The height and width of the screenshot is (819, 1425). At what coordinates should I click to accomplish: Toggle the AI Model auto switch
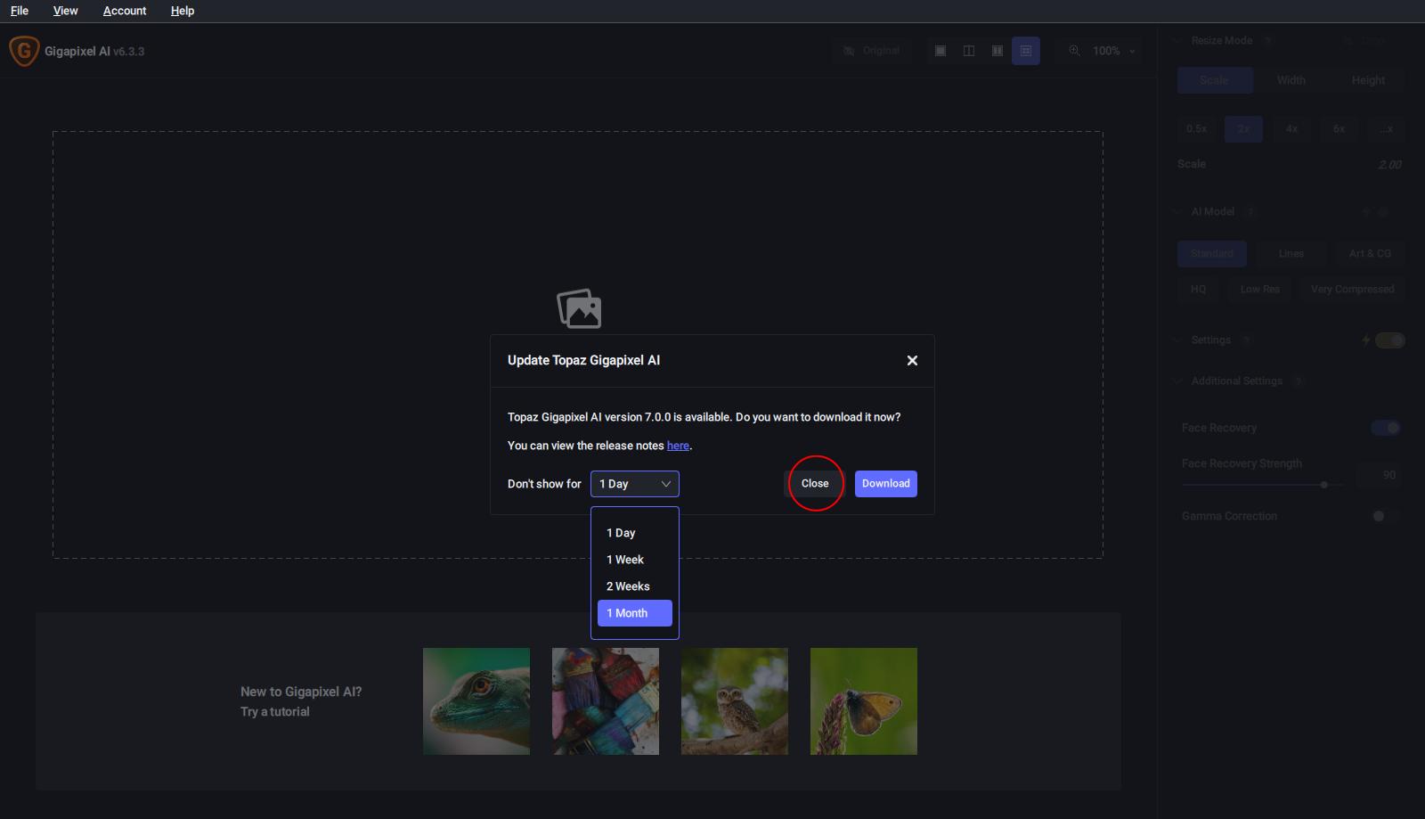coord(1382,212)
